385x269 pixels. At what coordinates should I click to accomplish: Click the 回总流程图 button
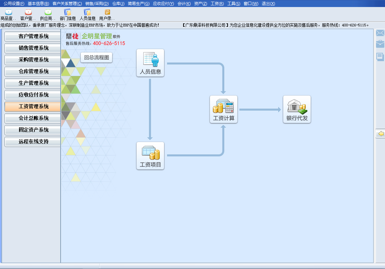pyautogui.click(x=96, y=57)
